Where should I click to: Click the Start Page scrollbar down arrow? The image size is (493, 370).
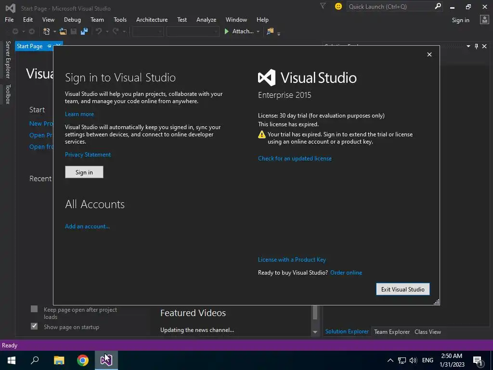pyautogui.click(x=315, y=332)
